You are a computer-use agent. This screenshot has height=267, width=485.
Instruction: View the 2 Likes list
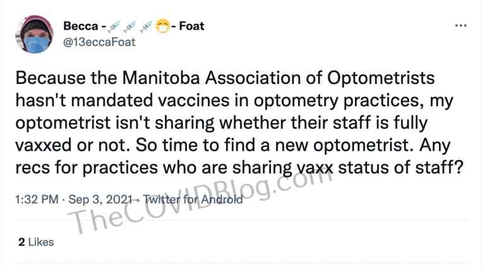(x=36, y=242)
